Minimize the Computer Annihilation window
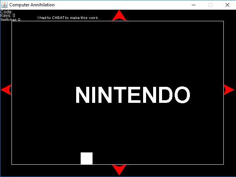Screen dimensions: 236x177 [x=193, y=5]
